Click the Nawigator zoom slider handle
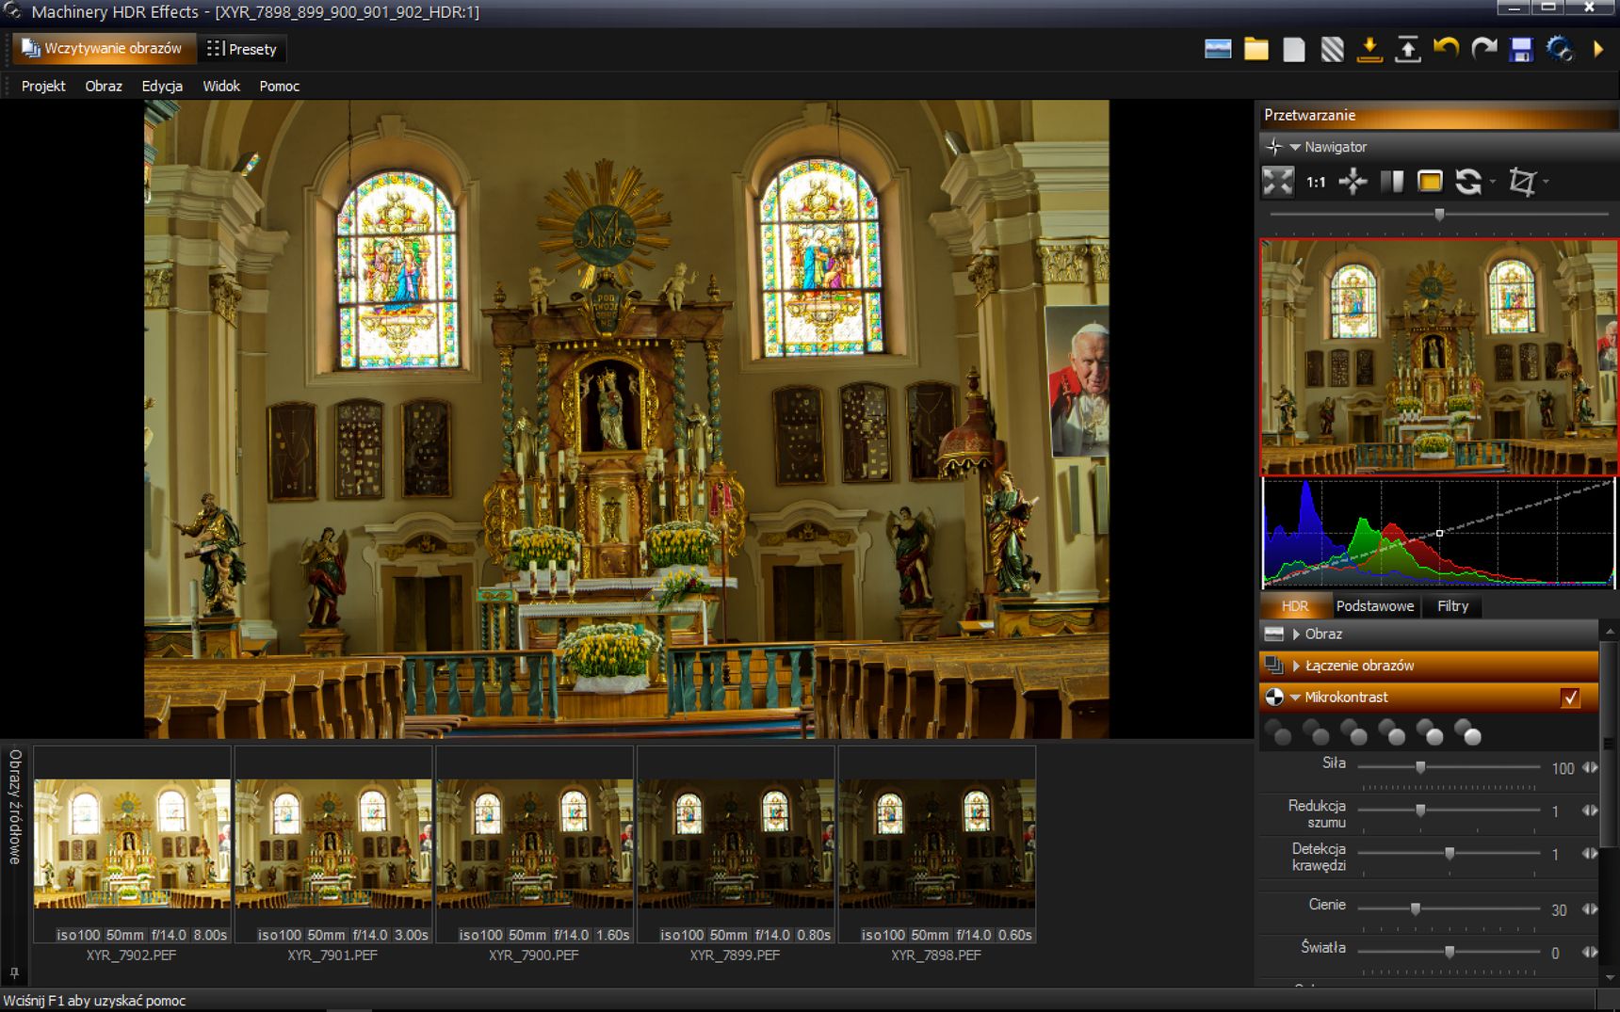1620x1012 pixels. click(x=1439, y=215)
